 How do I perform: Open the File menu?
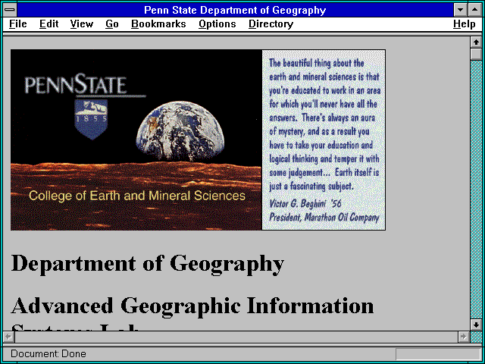click(x=18, y=24)
